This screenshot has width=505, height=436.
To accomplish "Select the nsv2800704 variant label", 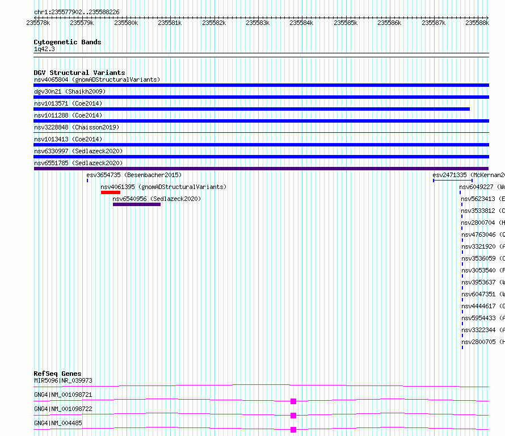I will tap(483, 223).
